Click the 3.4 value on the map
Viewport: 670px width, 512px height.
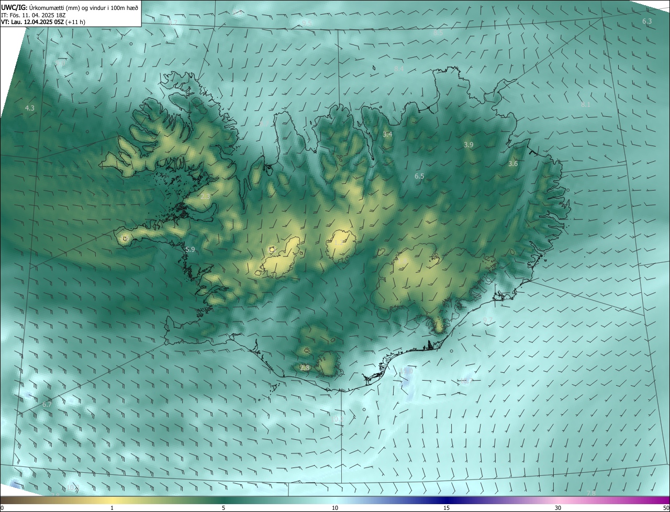tap(387, 135)
